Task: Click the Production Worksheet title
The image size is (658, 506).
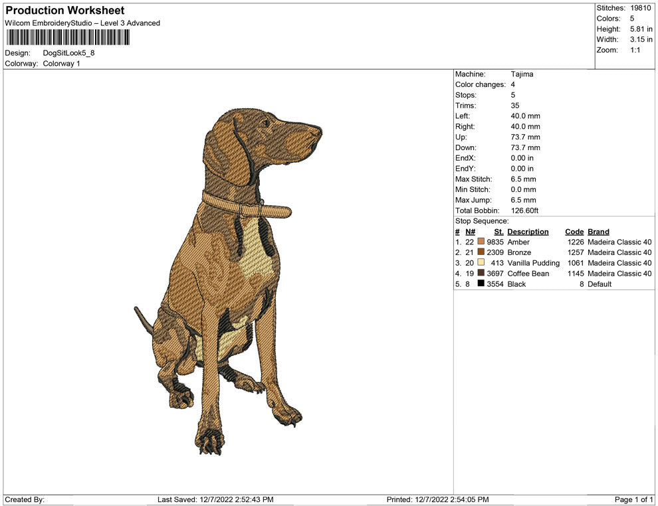Action: tap(65, 11)
